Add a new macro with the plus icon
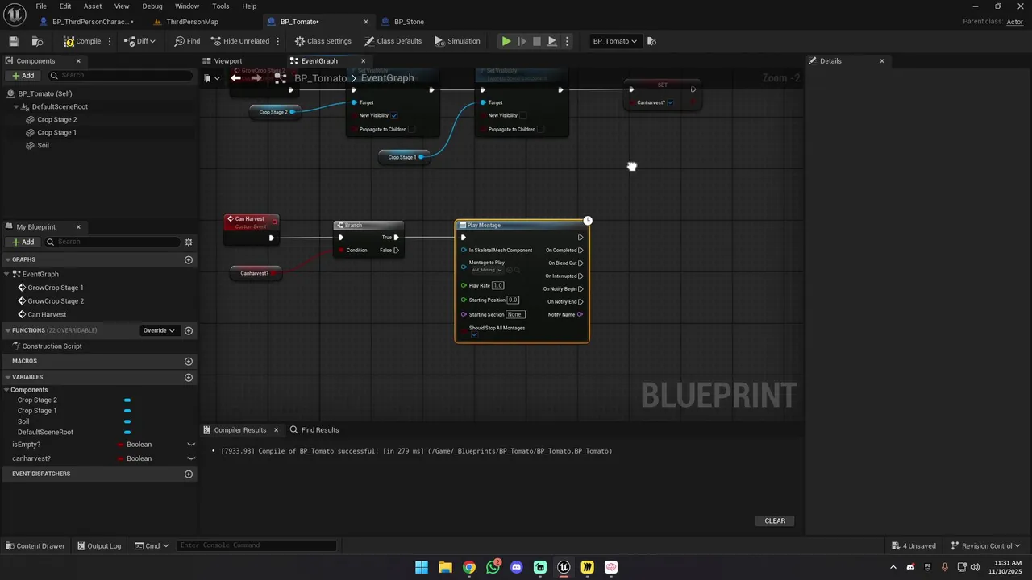This screenshot has width=1032, height=580. pos(189,361)
